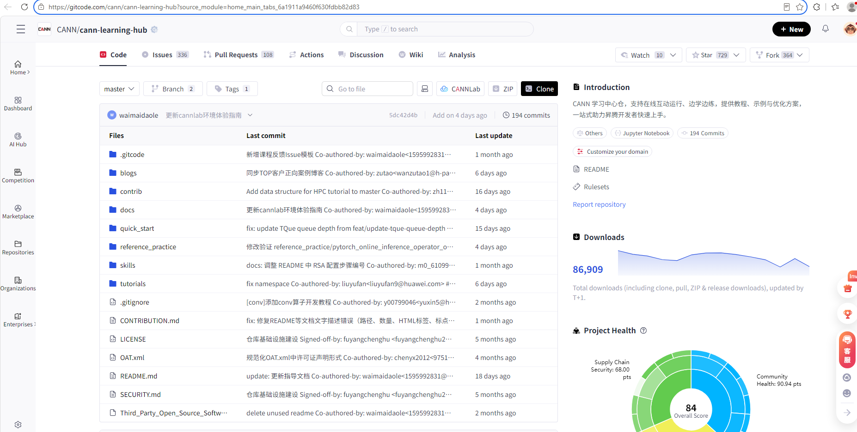Screen dimensions: 857x432
Task: Go to Home in sidebar
Action: pyautogui.click(x=18, y=68)
